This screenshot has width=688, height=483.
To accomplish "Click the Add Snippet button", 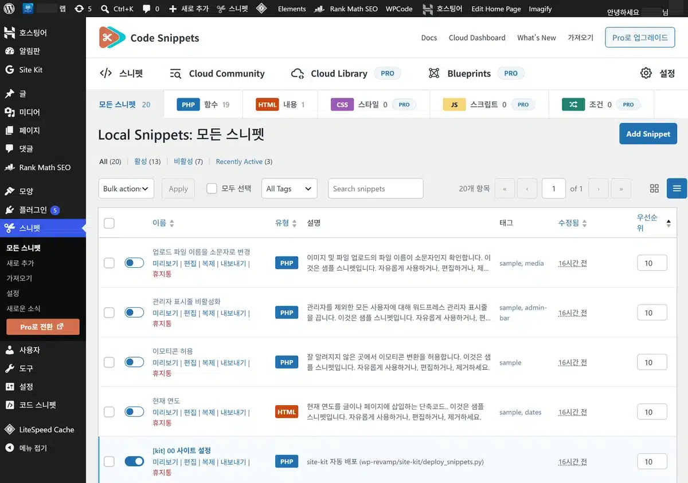I will pyautogui.click(x=648, y=133).
